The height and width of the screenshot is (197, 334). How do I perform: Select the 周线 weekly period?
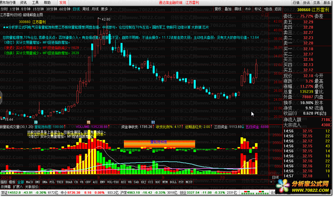86,9
